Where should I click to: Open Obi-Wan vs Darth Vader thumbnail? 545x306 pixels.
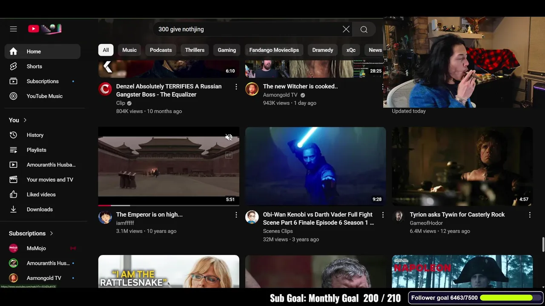tap(316, 166)
